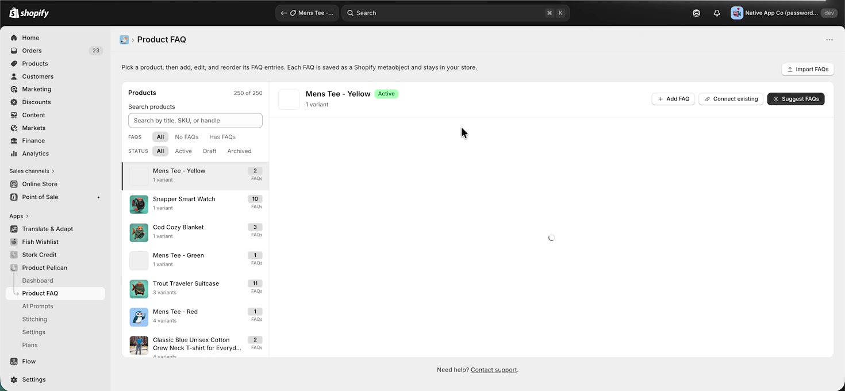Filter products with No FAQs

click(x=187, y=137)
